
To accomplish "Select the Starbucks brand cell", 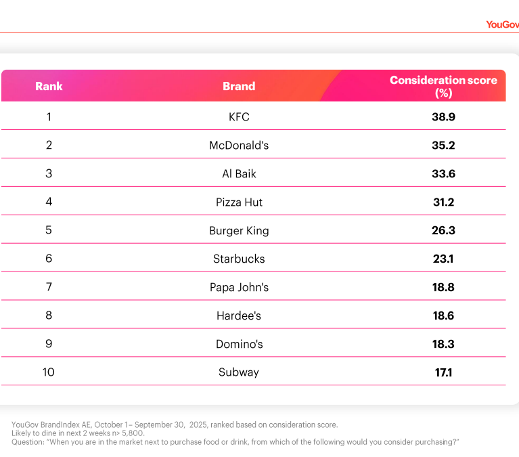I will (239, 259).
